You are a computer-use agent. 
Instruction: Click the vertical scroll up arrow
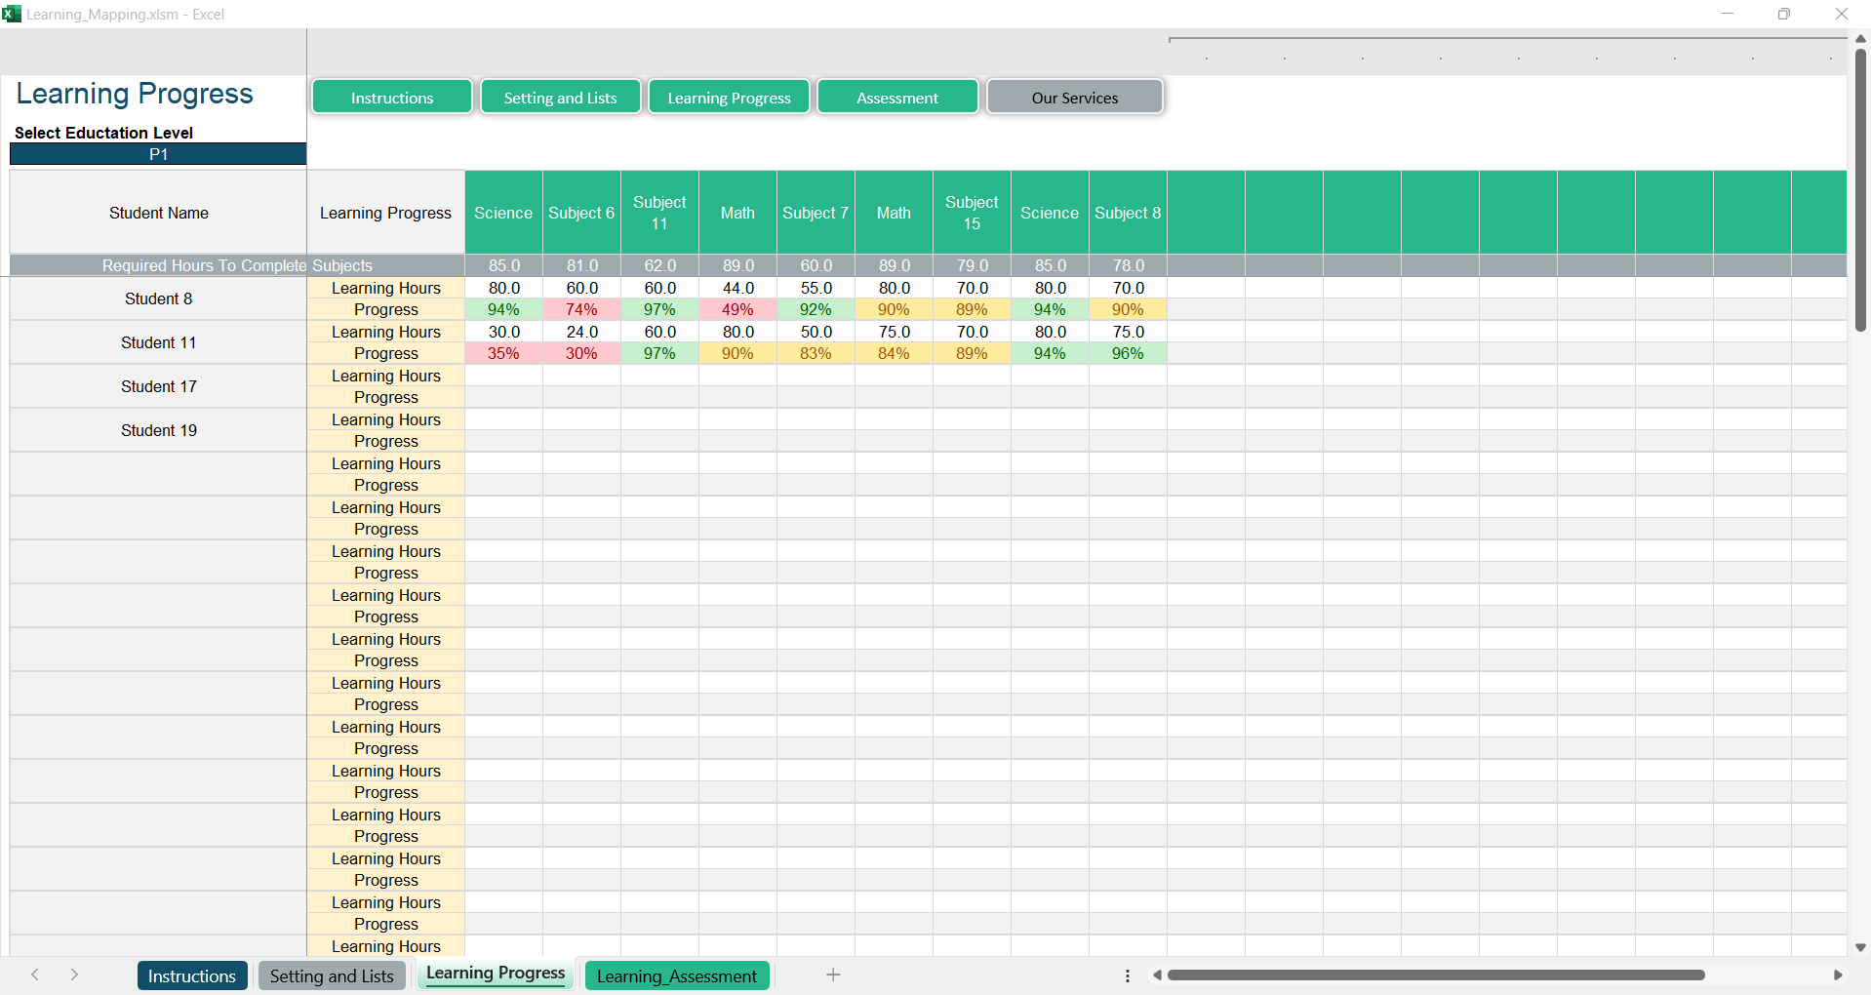coord(1860,38)
